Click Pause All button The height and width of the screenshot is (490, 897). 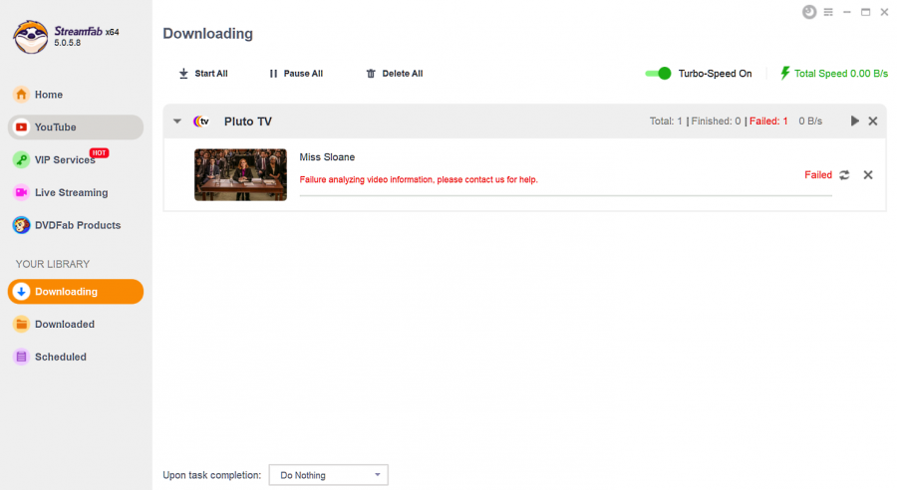point(296,73)
